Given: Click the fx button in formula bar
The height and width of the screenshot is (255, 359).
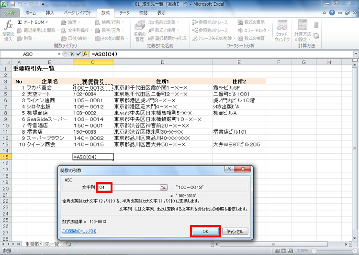Looking at the screenshot, I should coord(85,54).
